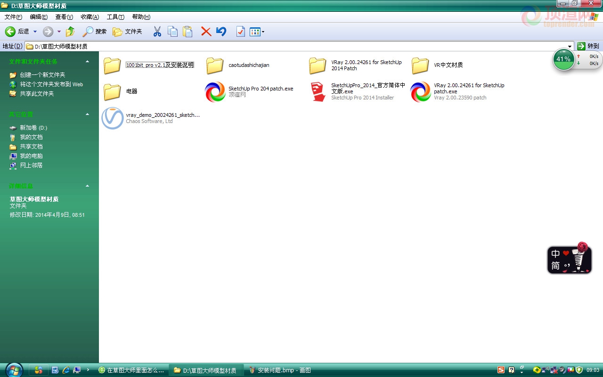The width and height of the screenshot is (603, 377).
Task: Click the Paste clipboard icon
Action: 187,32
